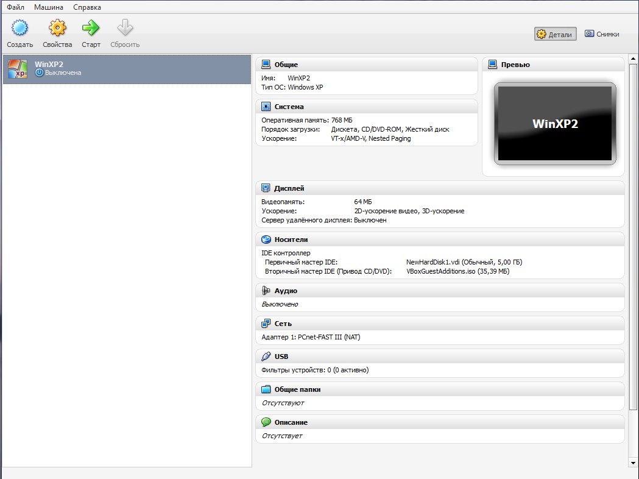Click the Дисплей section header
This screenshot has height=479, width=639.
(289, 188)
